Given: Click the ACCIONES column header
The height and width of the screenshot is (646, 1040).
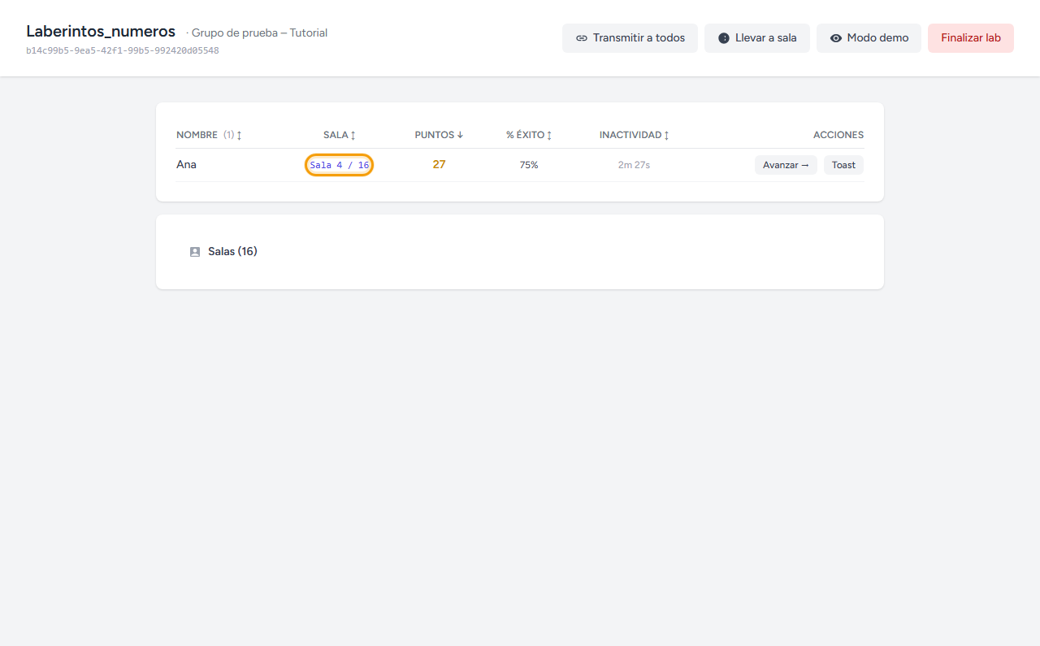Looking at the screenshot, I should (838, 135).
